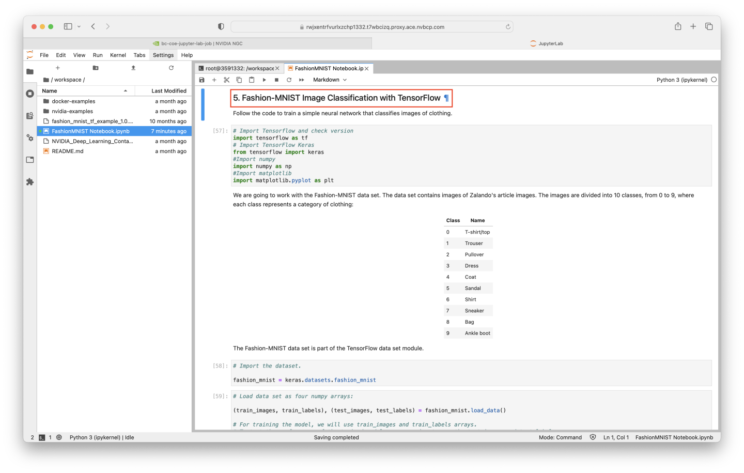This screenshot has height=473, width=744.
Task: Toggle the Table of Contents panel
Action: 30,116
